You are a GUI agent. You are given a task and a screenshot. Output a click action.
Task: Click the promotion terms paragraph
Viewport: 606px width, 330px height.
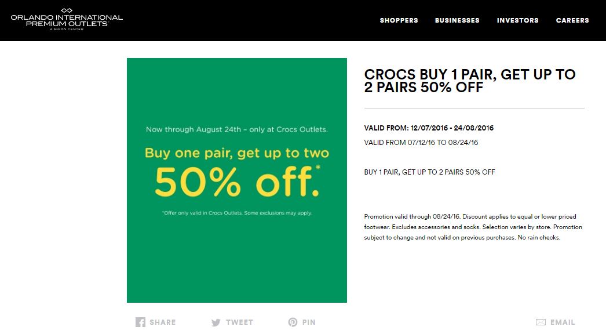(473, 227)
